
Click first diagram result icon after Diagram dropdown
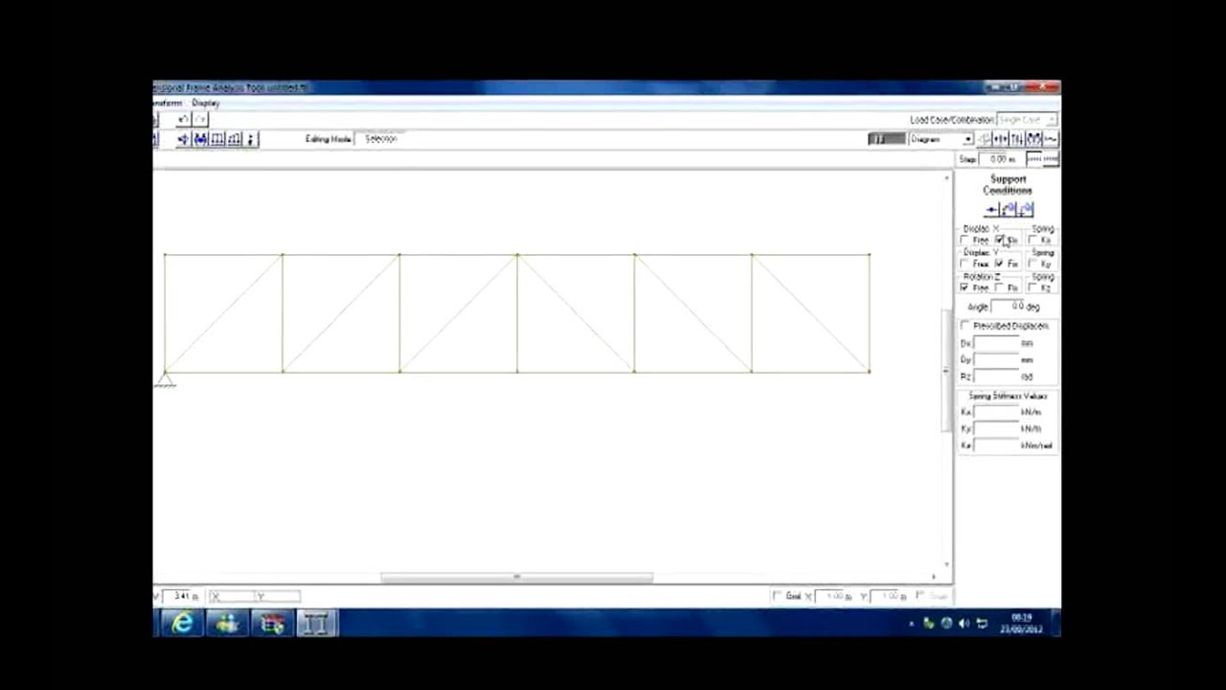point(984,139)
